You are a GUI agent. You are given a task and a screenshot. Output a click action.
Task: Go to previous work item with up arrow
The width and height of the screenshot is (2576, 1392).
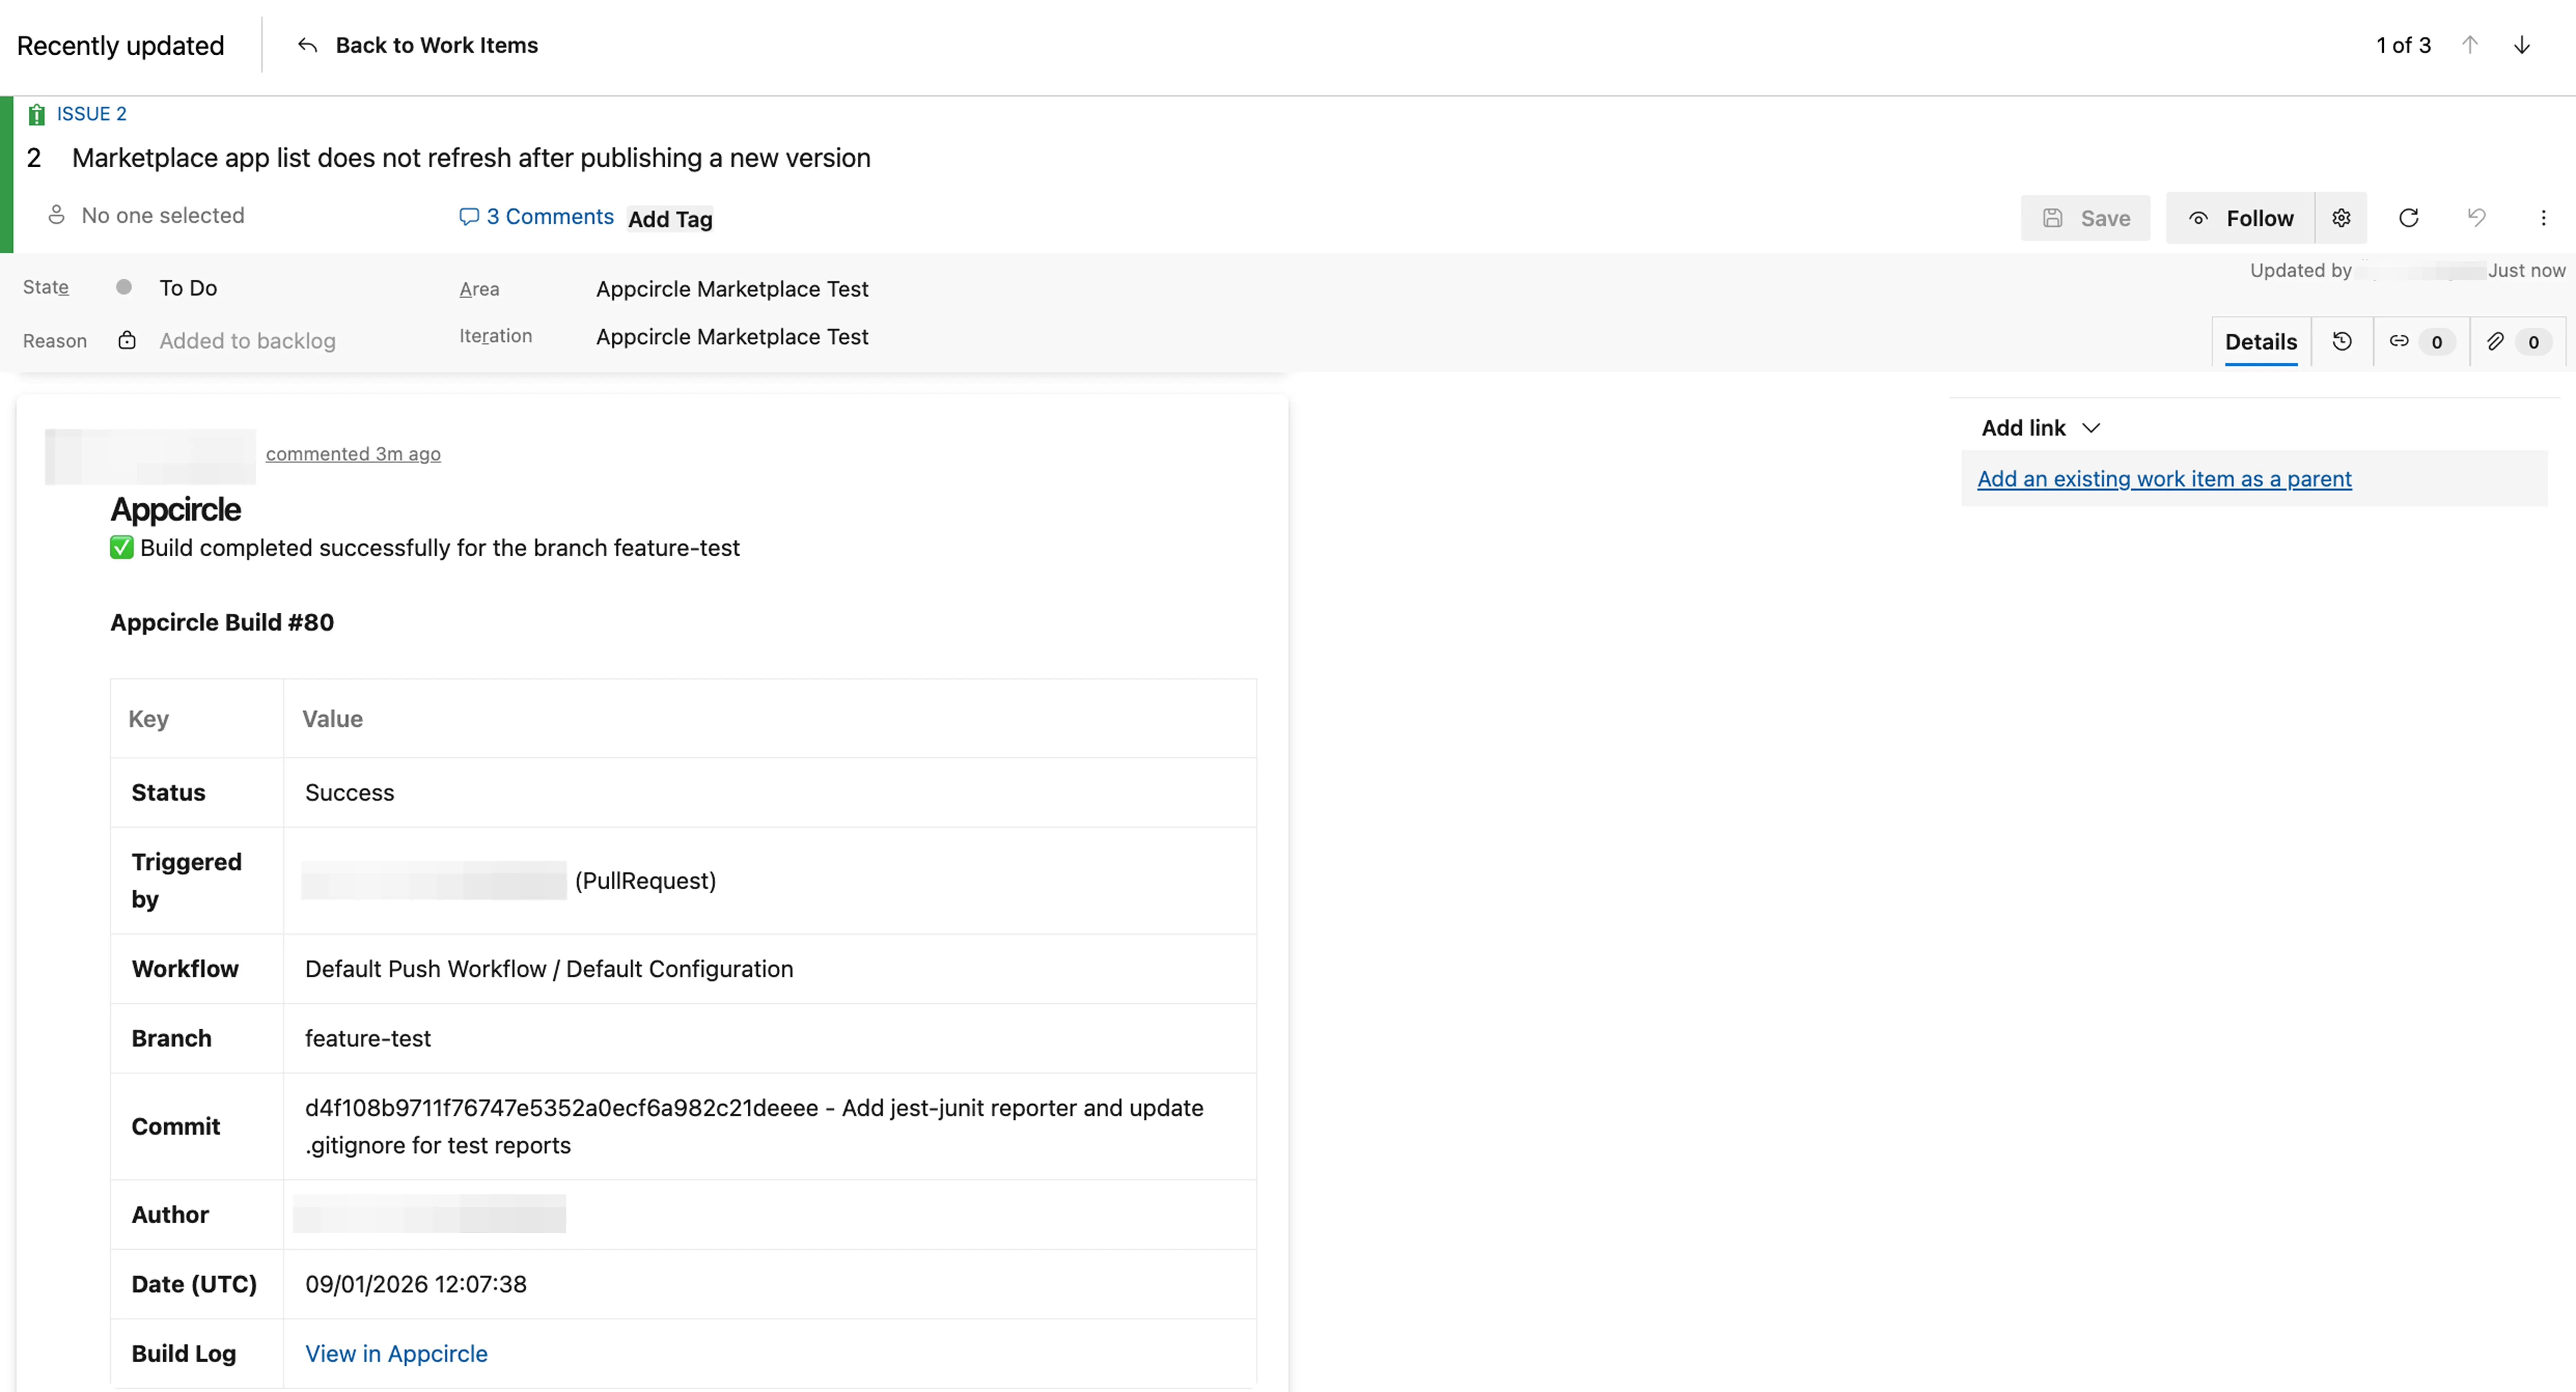[x=2470, y=45]
